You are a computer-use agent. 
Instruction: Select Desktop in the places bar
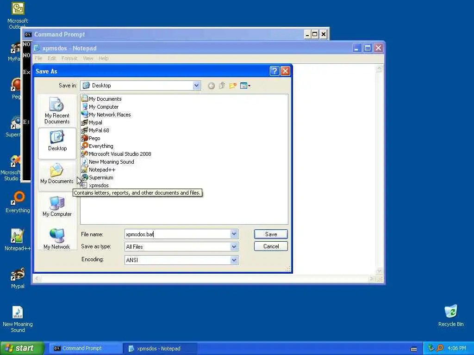(57, 143)
